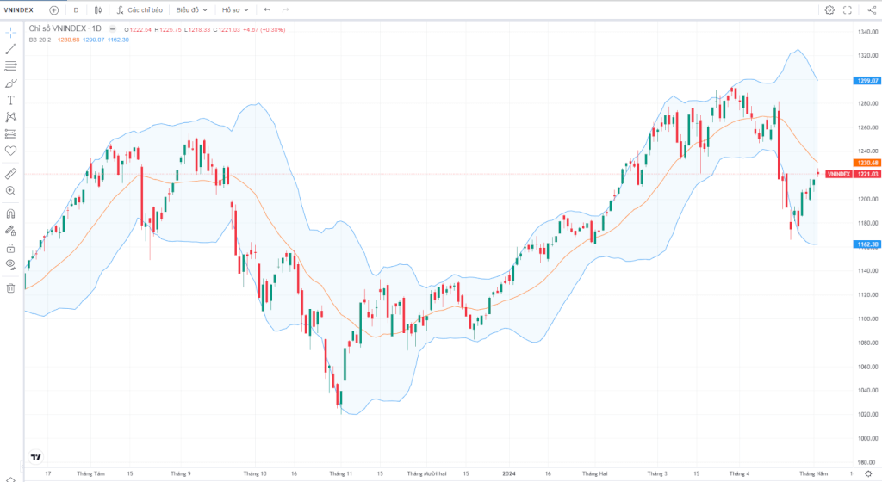Click the trash icon to remove drawings
Screen dimensions: 882x482
point(10,287)
